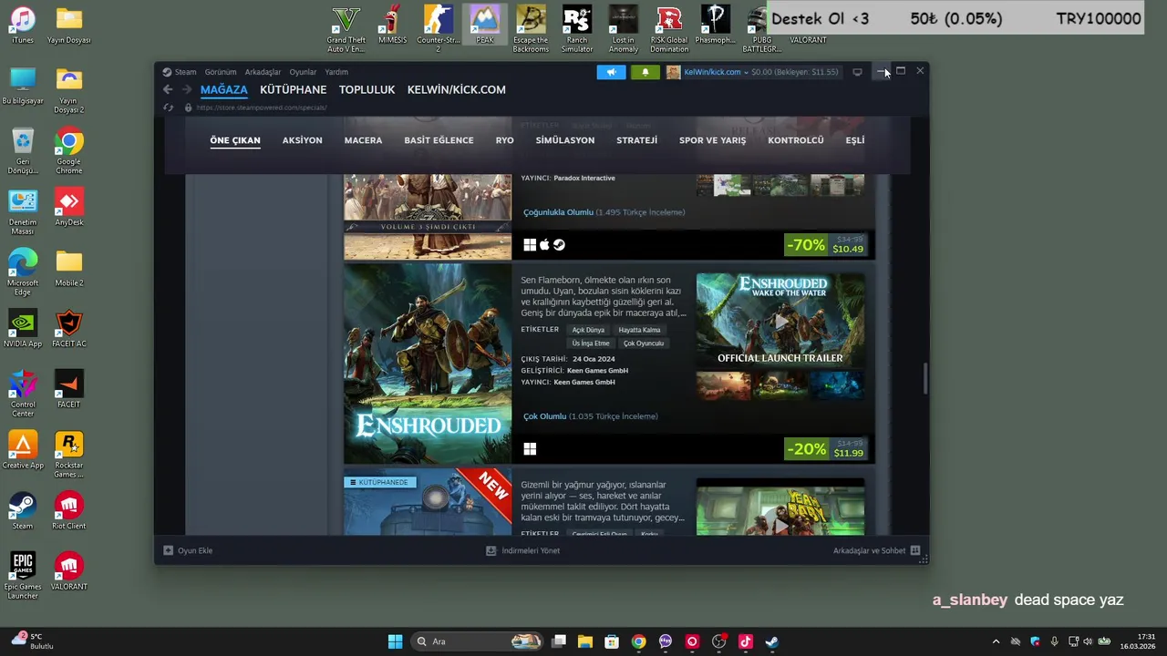Open Steam announcements megaphone button
This screenshot has width=1167, height=656.
point(611,72)
